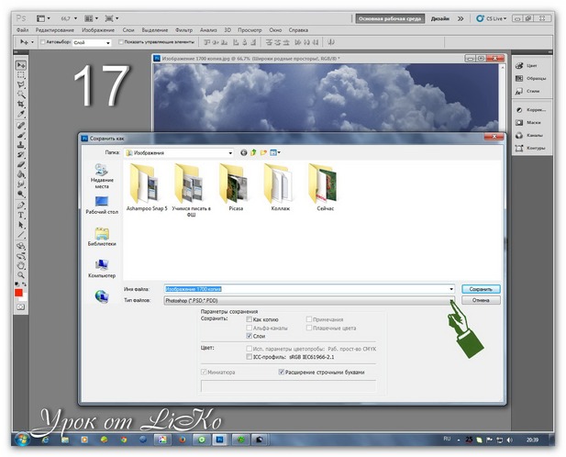Select the Crop tool
566x457 pixels.
tap(21, 105)
